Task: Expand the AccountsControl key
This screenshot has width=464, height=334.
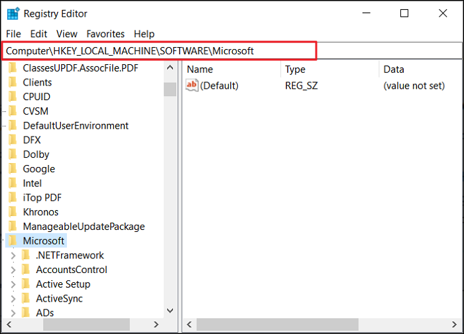Action: (13, 270)
